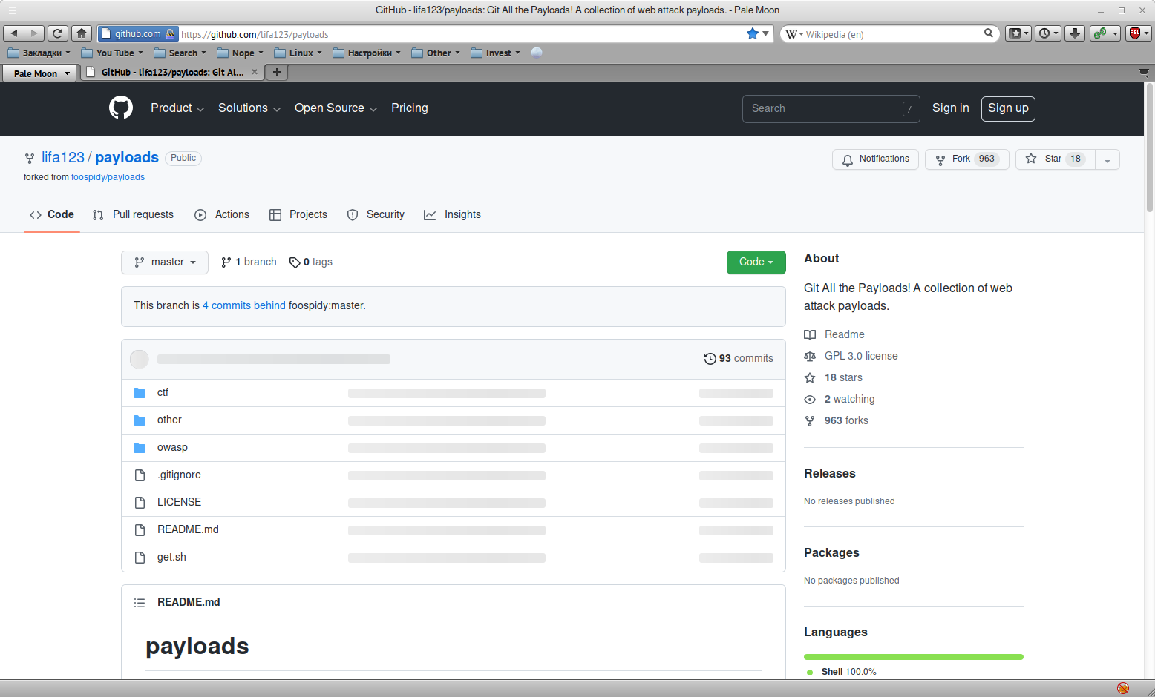Click the globe icon in bookmarks bar
Viewport: 1155px width, 697px height.
pos(537,53)
